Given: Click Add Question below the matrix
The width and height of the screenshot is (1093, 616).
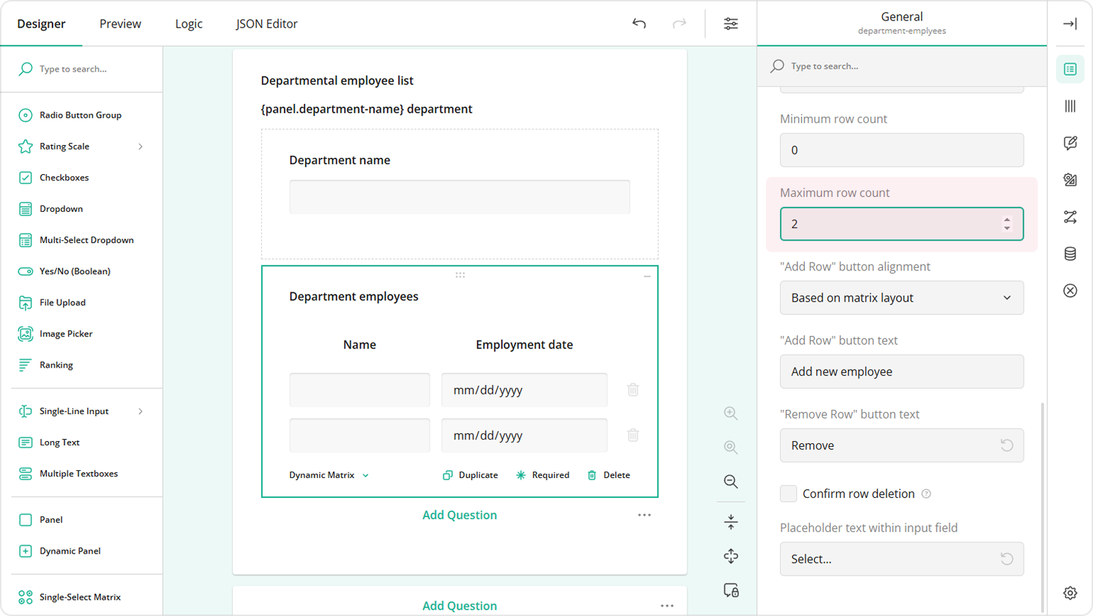Looking at the screenshot, I should pyautogui.click(x=459, y=515).
